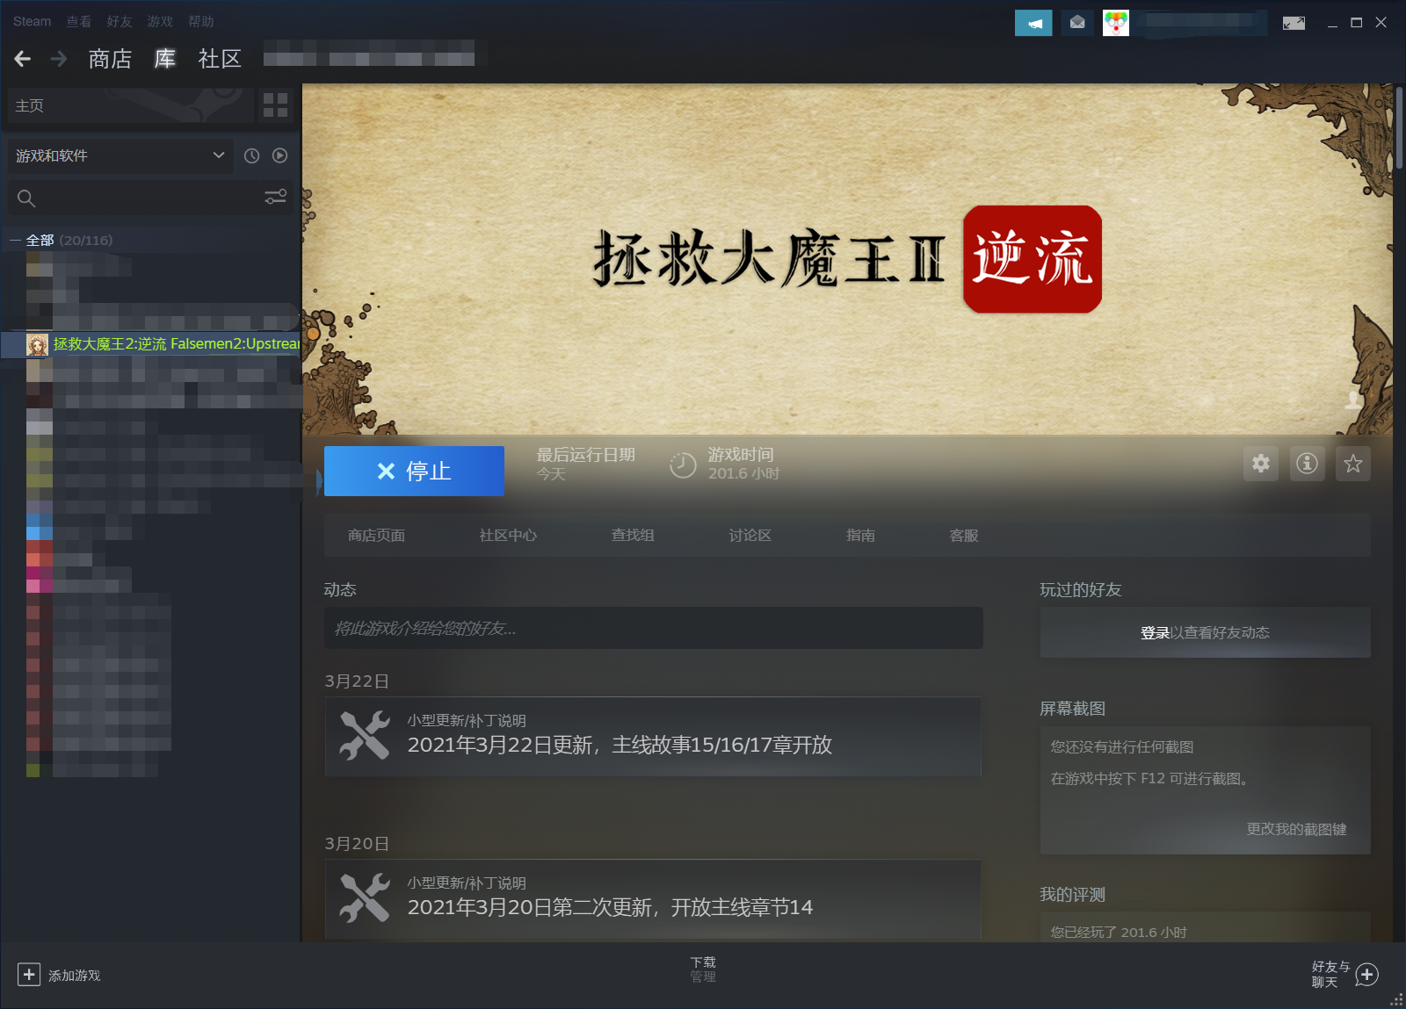Open the 下载 管理 downloads manager
Screen dimensions: 1406x1009
[703, 969]
